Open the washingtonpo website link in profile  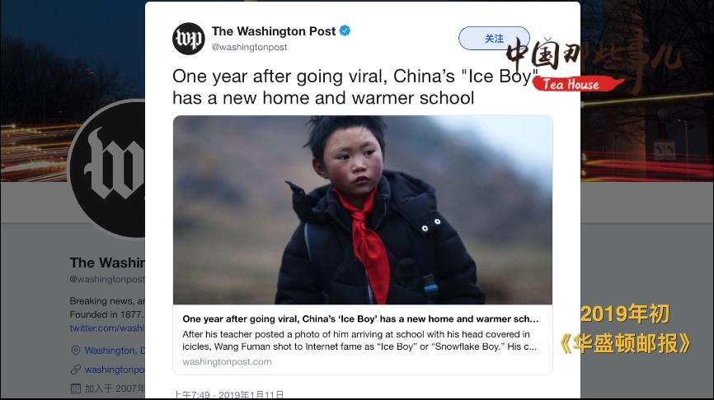[x=115, y=370]
